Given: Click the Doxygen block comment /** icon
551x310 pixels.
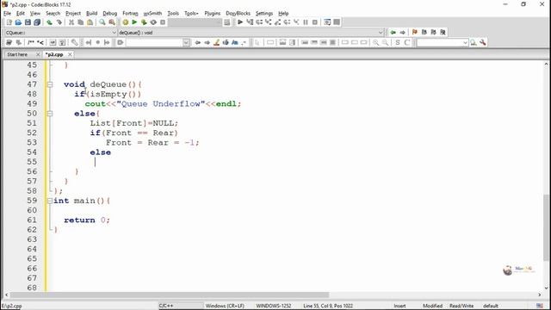Looking at the screenshot, I should click(31, 42).
